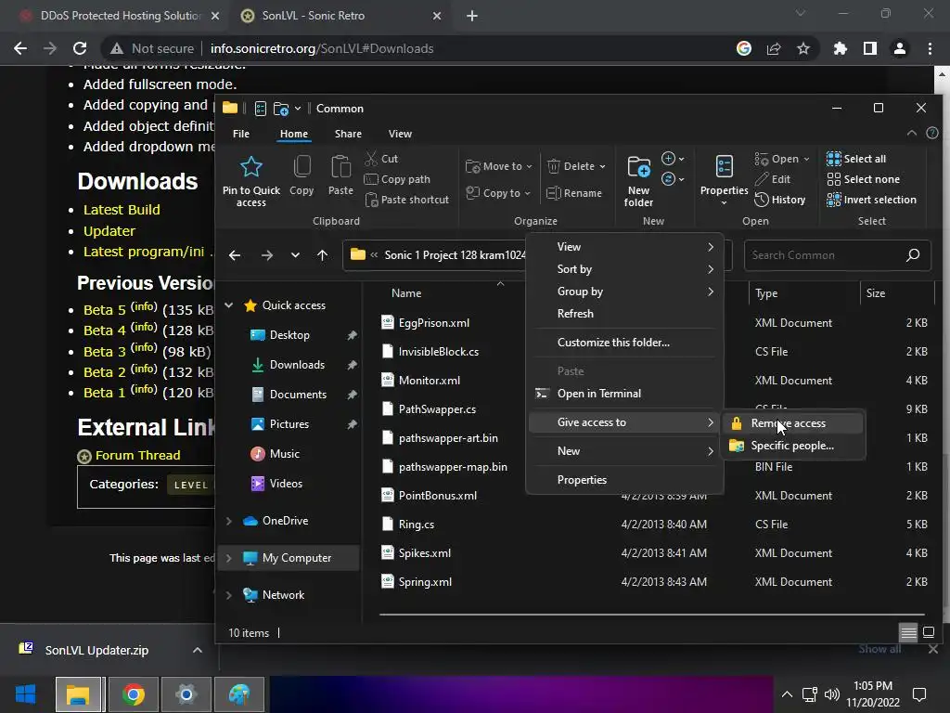Image resolution: width=950 pixels, height=713 pixels.
Task: Open SonLVL Updater.zip download options chevron
Action: click(197, 650)
